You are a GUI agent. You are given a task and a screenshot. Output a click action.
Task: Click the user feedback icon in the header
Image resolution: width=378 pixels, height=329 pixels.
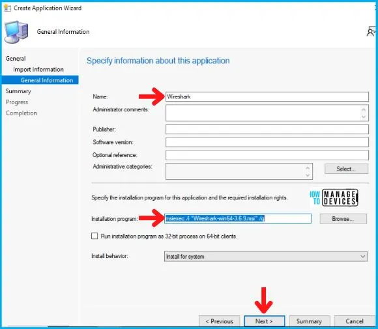click(x=371, y=31)
